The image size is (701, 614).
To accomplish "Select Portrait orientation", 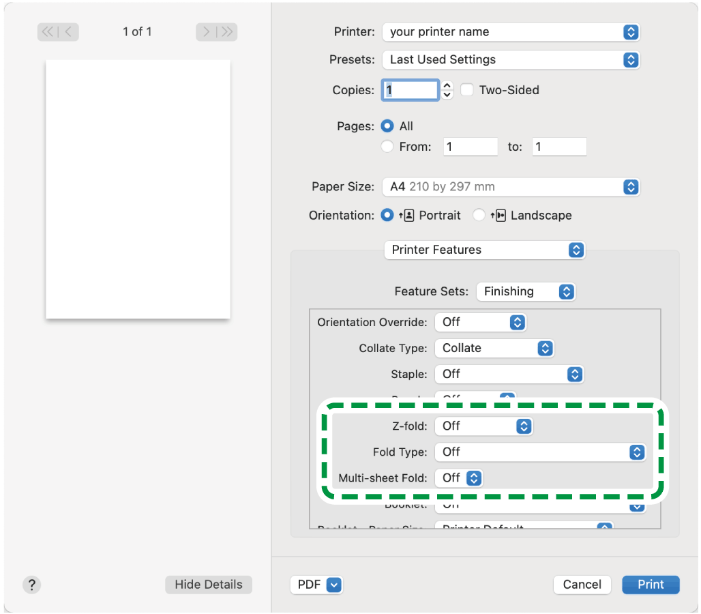I will click(x=387, y=216).
